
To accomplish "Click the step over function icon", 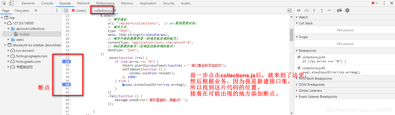I will (x=306, y=10).
